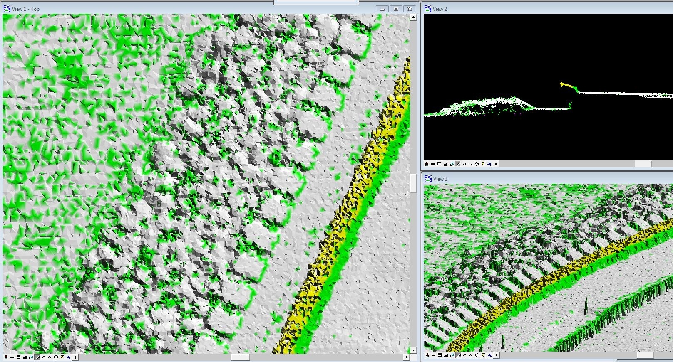Click the airplane icon in View 2 toolbar
The width and height of the screenshot is (673, 362).
pyautogui.click(x=489, y=164)
